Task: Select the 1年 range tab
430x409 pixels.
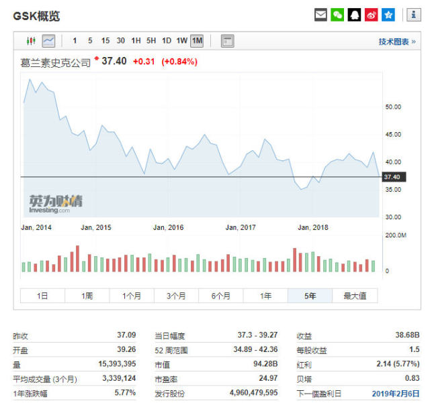Action: point(266,296)
